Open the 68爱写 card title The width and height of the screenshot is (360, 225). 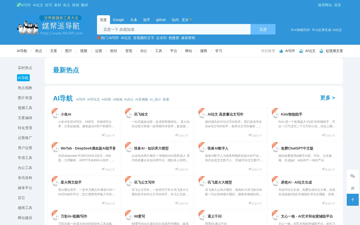139,216
